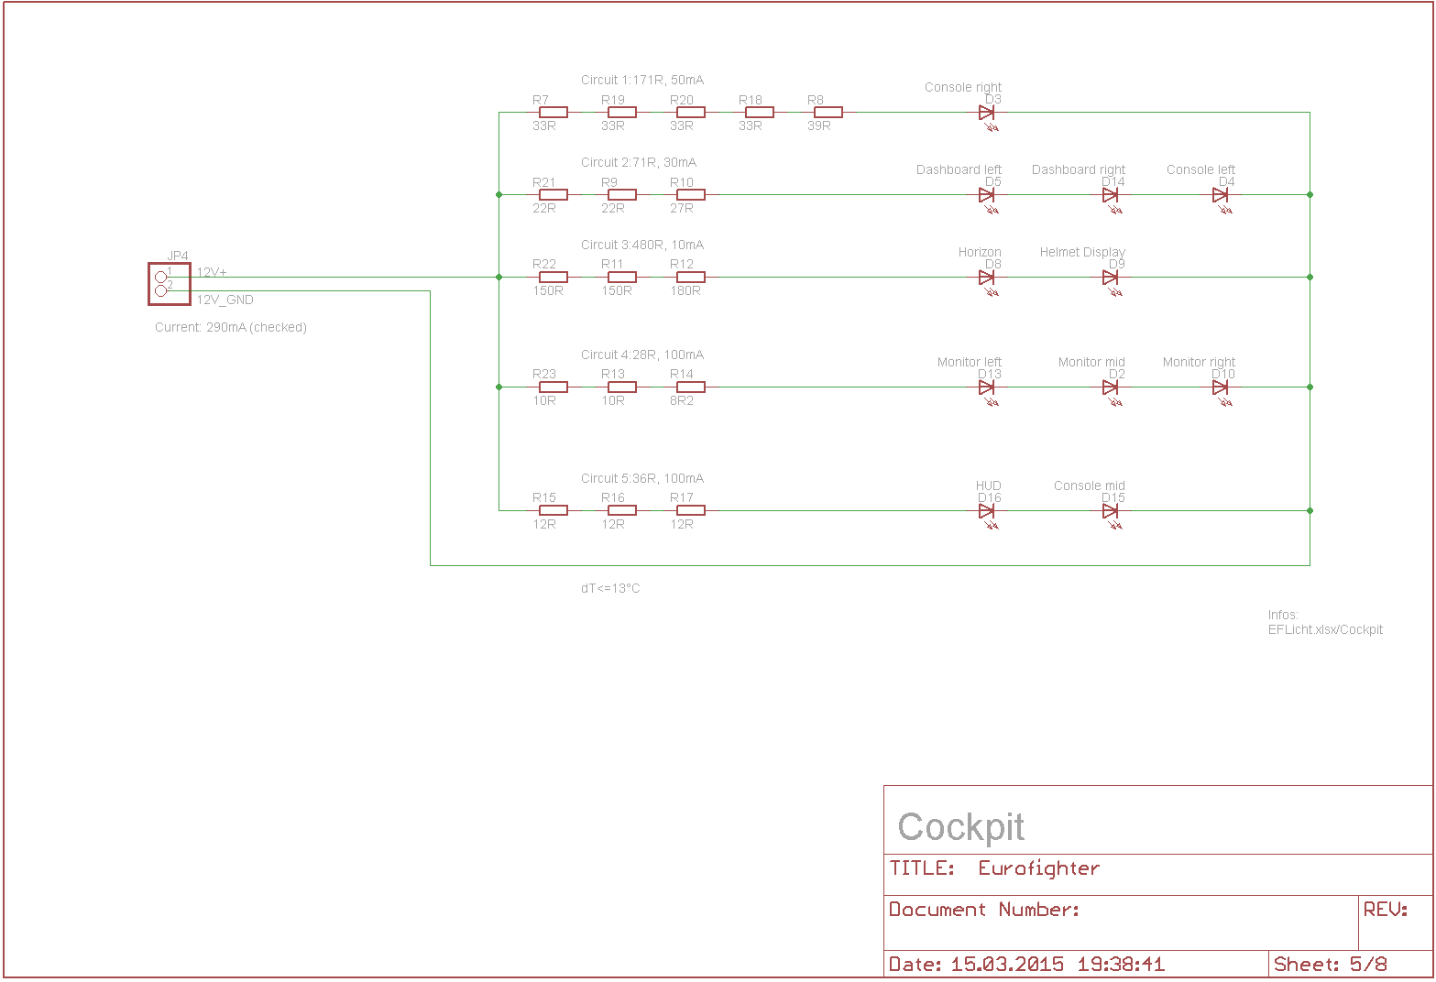Image resolution: width=1436 pixels, height=982 pixels.
Task: Click the "dT<=13°C" text annotation
Action: click(610, 589)
